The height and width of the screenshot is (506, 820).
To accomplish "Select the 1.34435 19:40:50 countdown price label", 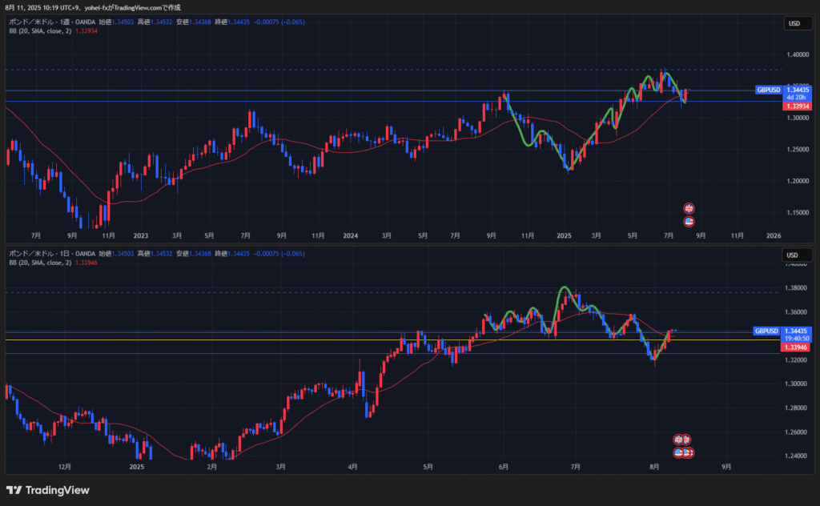I will 795,335.
